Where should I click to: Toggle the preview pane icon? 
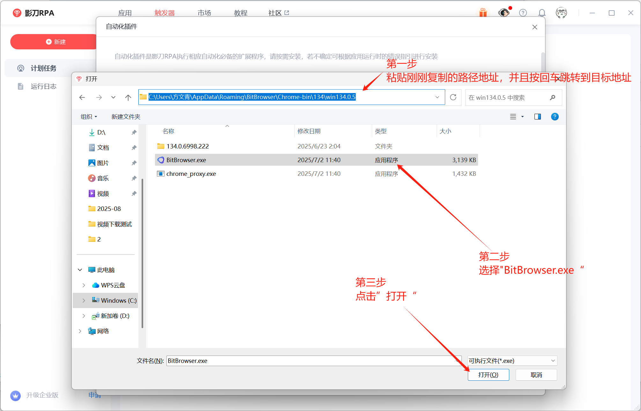click(x=538, y=117)
